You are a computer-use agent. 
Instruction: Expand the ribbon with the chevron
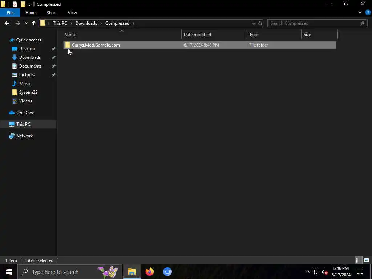coord(360,13)
